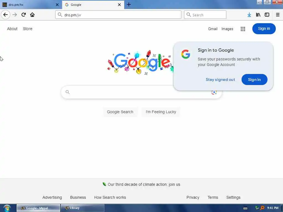Open the browser home page icon

32,15
